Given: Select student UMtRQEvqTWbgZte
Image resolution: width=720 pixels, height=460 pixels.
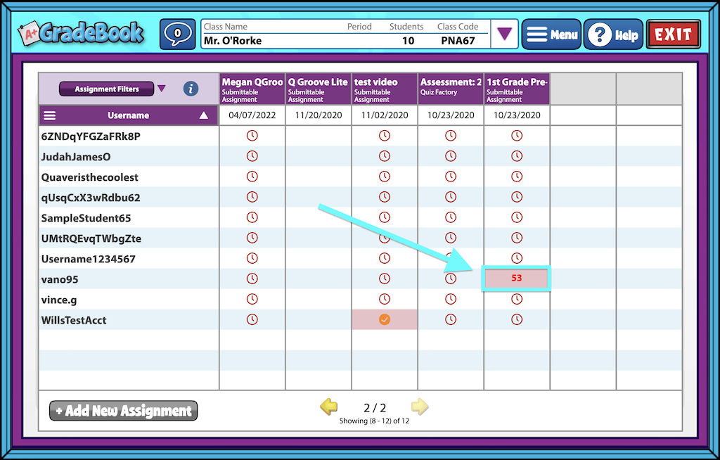Looking at the screenshot, I should pos(91,238).
